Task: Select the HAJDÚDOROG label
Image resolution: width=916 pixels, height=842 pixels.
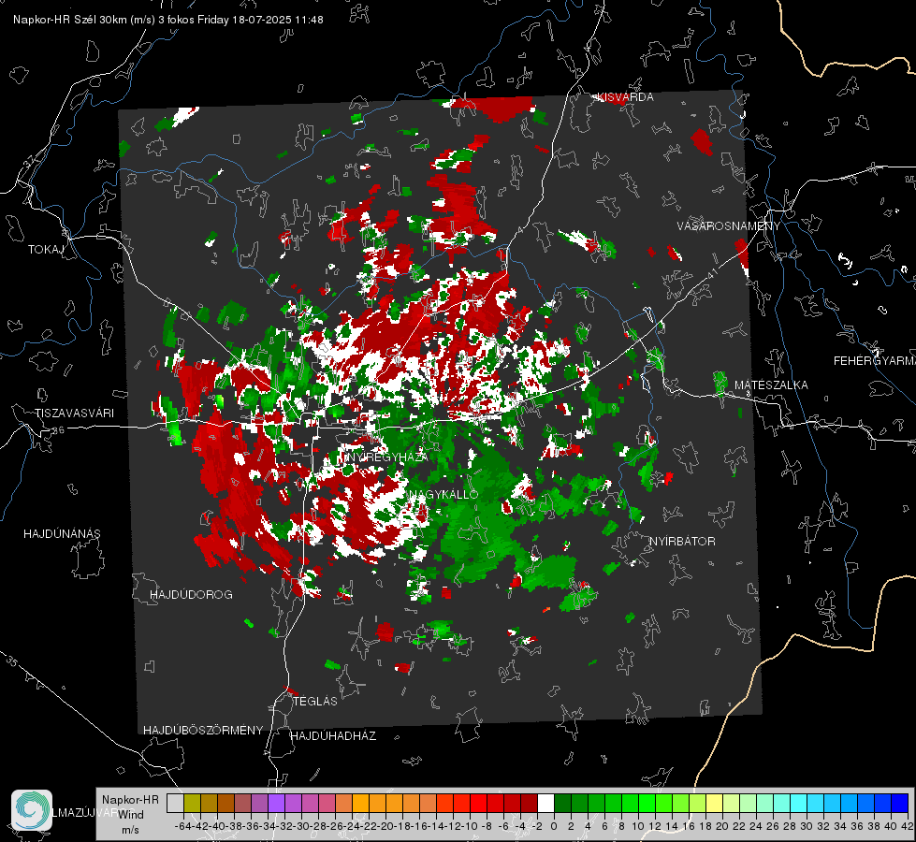Action: point(191,595)
